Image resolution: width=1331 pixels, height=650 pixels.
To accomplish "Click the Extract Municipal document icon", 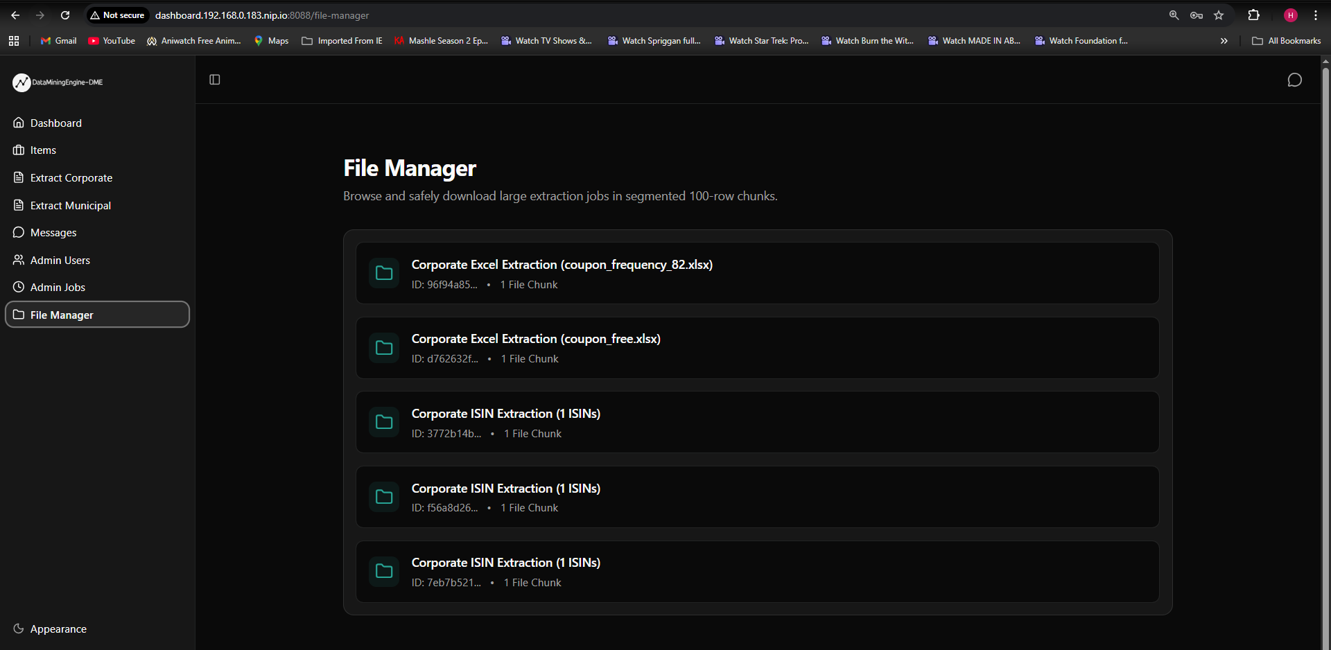I will click(x=19, y=205).
